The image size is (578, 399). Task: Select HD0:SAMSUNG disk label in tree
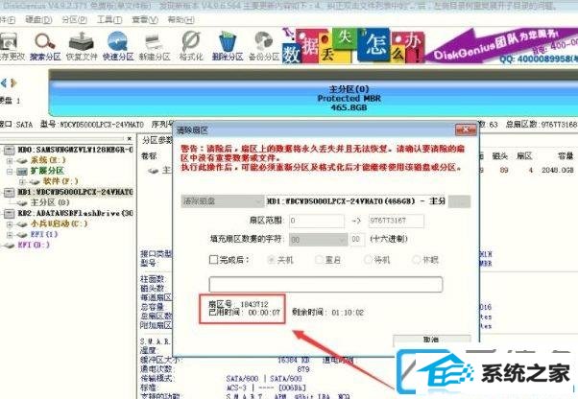point(75,150)
